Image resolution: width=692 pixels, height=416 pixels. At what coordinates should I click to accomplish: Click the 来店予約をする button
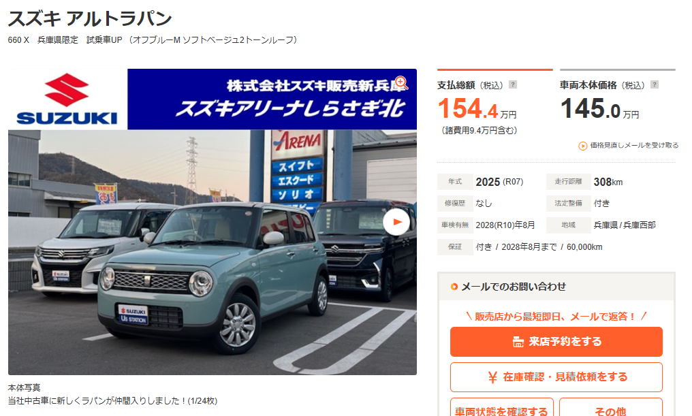tap(556, 341)
